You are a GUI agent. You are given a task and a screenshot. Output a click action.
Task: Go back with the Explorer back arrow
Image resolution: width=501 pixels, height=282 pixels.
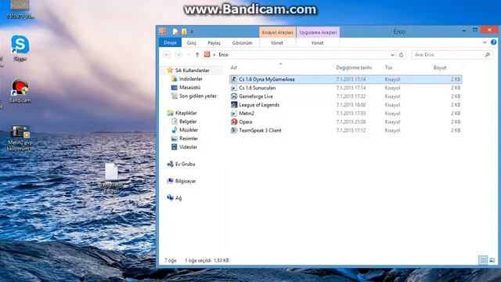click(x=167, y=55)
